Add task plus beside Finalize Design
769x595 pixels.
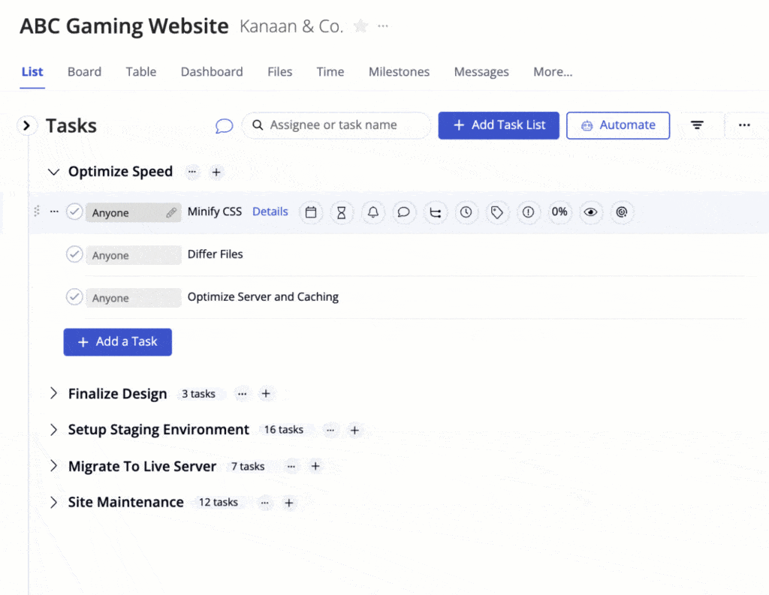click(x=266, y=394)
